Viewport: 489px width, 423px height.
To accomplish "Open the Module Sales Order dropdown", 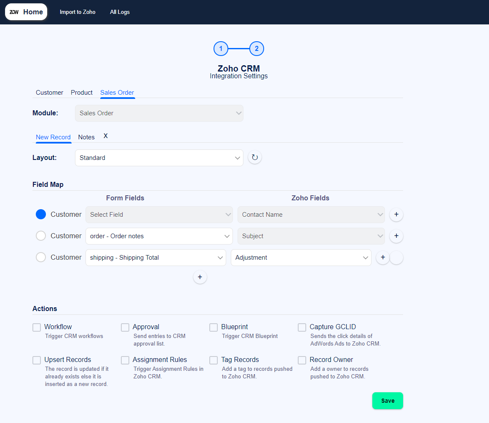I will [x=159, y=113].
